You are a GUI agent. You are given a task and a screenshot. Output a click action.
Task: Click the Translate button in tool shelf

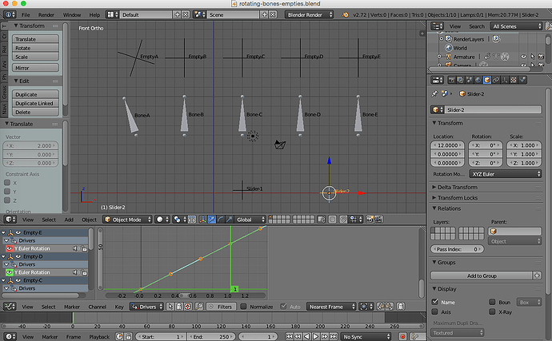pos(35,39)
